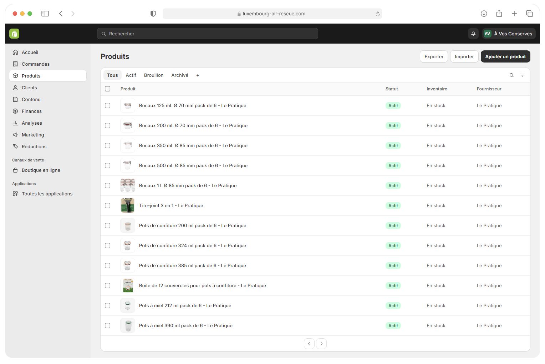Open the sort options icon
Viewport: 545px width, 364px height.
[522, 75]
